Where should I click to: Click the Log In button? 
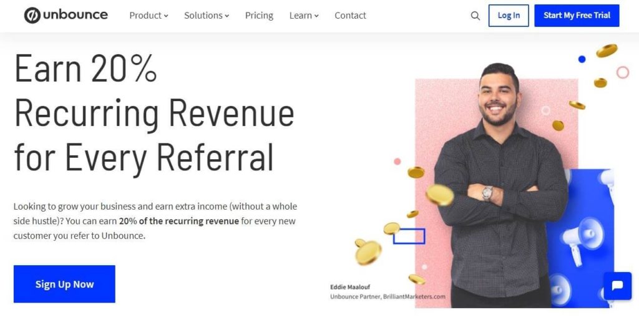click(x=509, y=16)
